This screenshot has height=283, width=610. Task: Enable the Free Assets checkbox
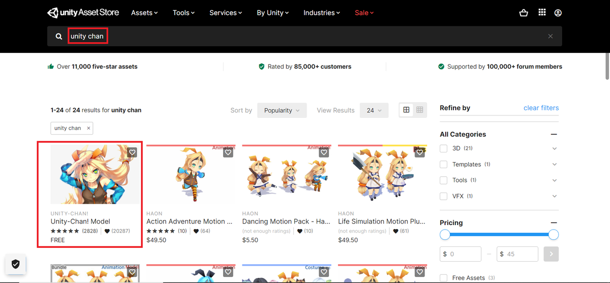(x=444, y=278)
